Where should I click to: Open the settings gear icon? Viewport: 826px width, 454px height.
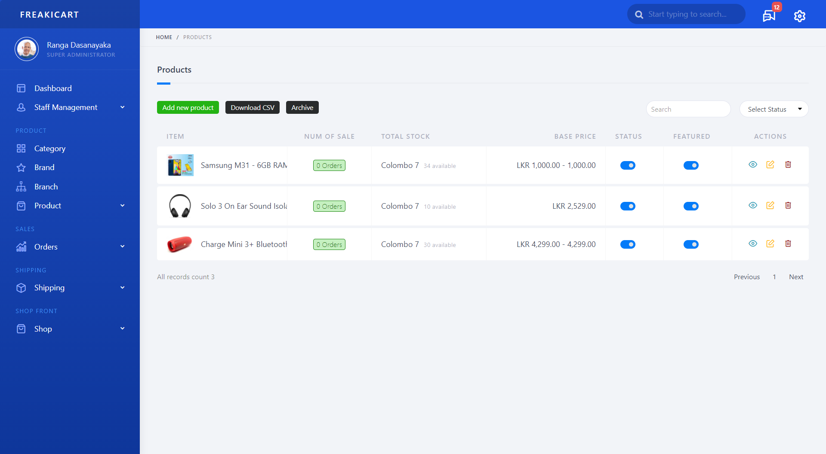click(x=800, y=16)
